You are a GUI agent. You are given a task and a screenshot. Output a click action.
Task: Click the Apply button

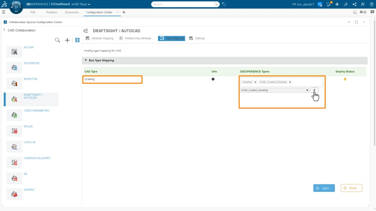point(324,188)
